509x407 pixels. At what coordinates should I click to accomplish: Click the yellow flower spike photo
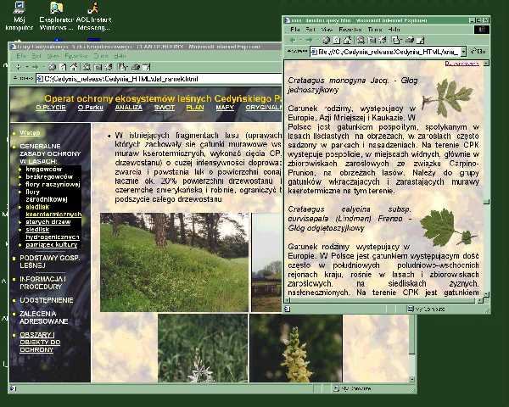pyautogui.click(x=296, y=348)
